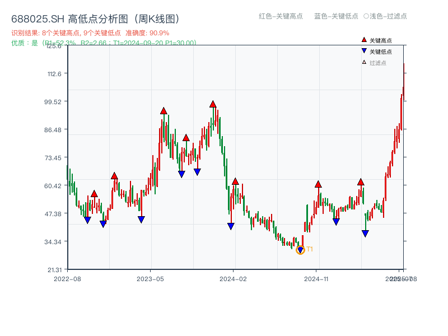Click the red color indicator beside 关键高点 legend entry

pos(363,39)
